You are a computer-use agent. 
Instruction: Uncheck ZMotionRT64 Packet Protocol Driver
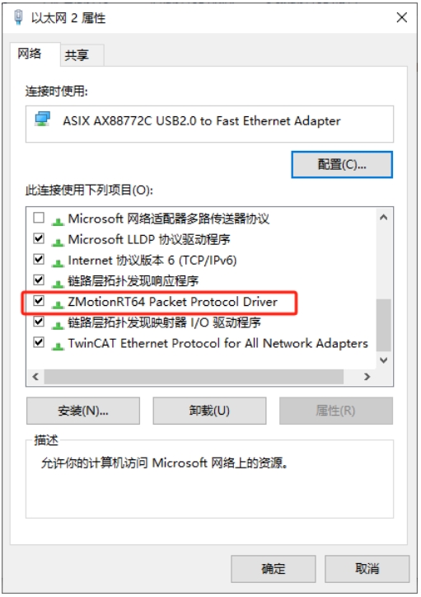[39, 301]
